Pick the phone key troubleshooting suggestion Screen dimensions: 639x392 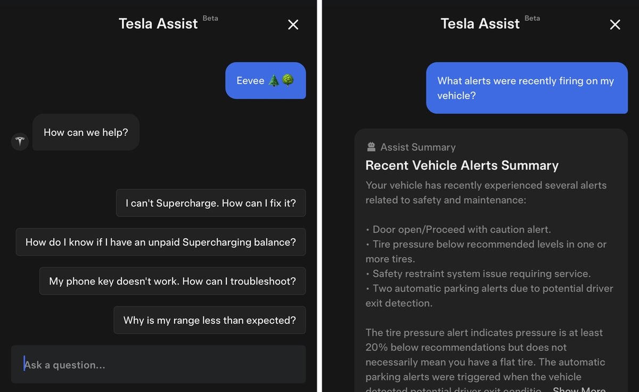coord(173,281)
